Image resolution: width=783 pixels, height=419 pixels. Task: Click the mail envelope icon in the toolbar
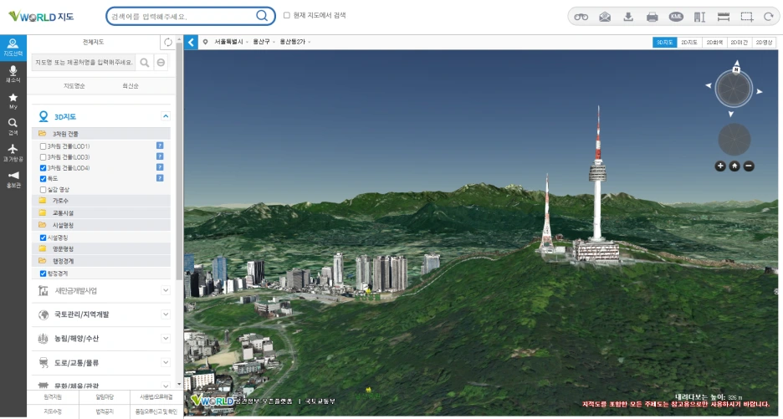click(605, 17)
